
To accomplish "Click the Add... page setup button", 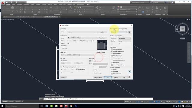I will 102,32.
